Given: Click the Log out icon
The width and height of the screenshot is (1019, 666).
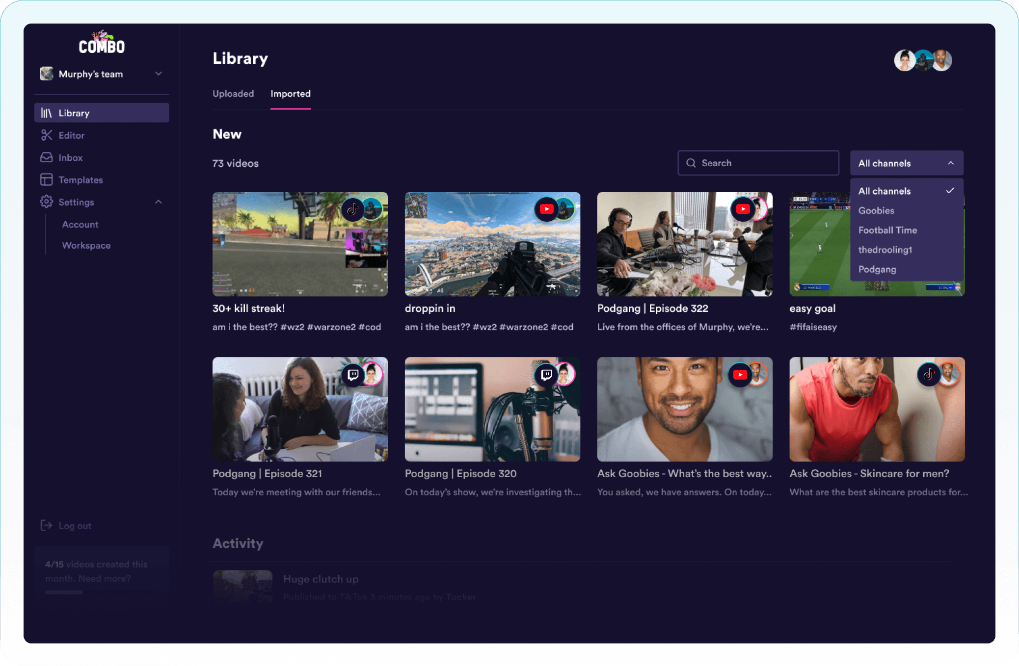Looking at the screenshot, I should click(47, 526).
